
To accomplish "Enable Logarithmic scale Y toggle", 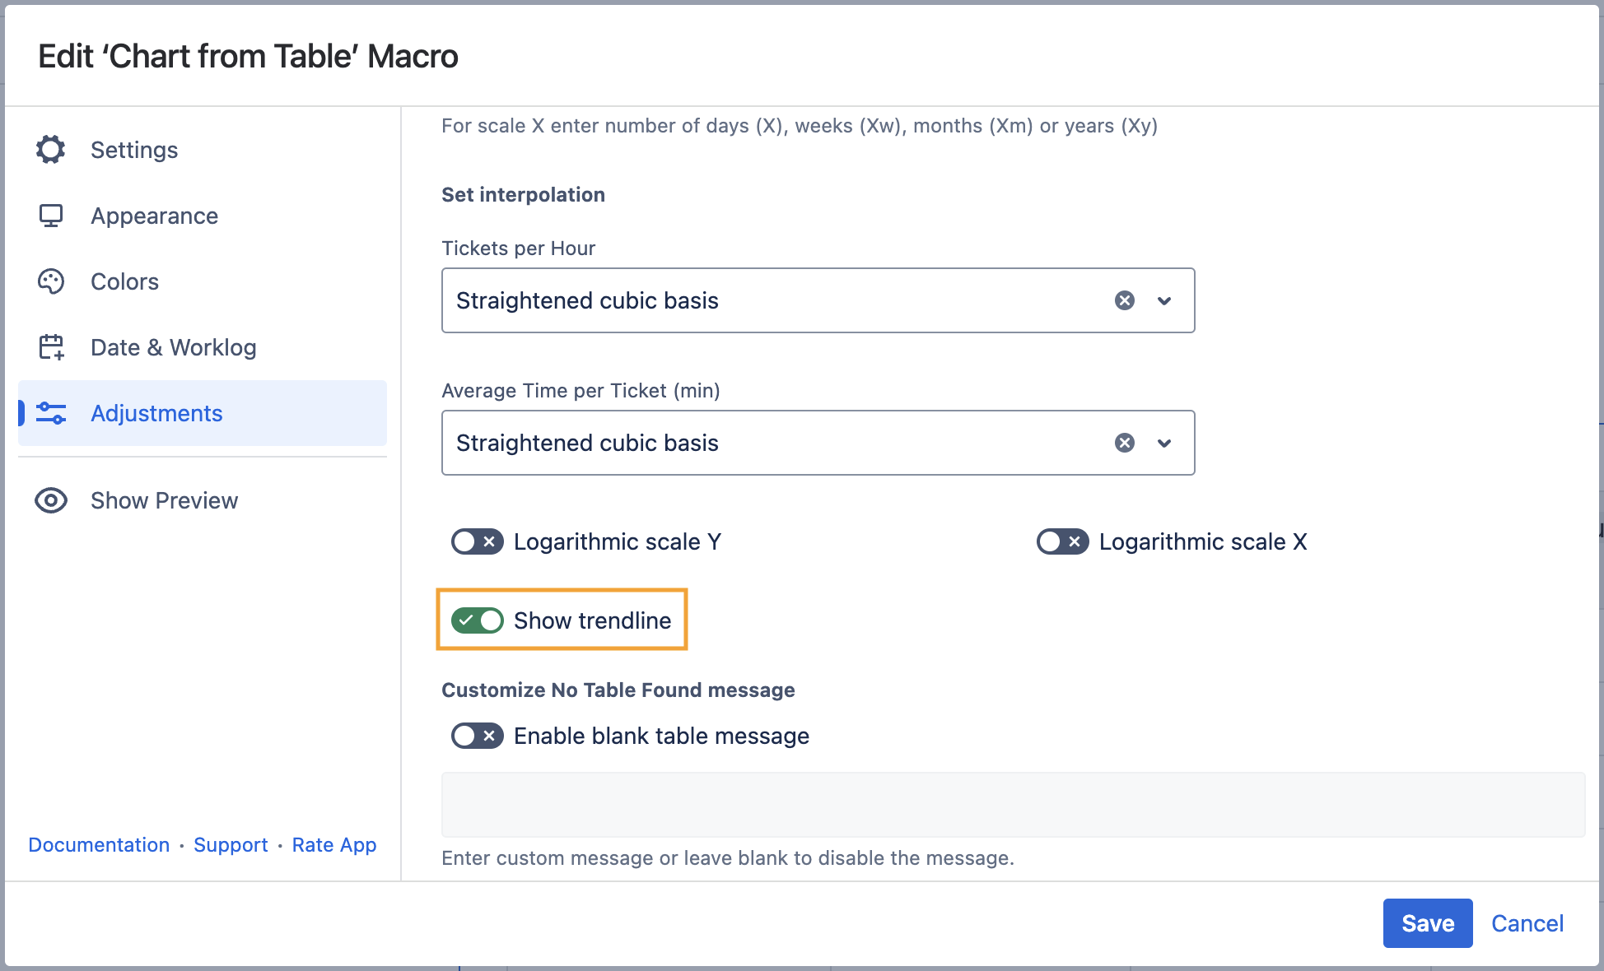I will click(477, 541).
